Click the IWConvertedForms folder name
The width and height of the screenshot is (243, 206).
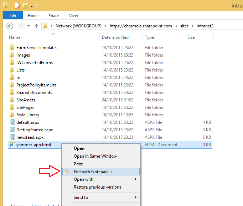(x=35, y=63)
